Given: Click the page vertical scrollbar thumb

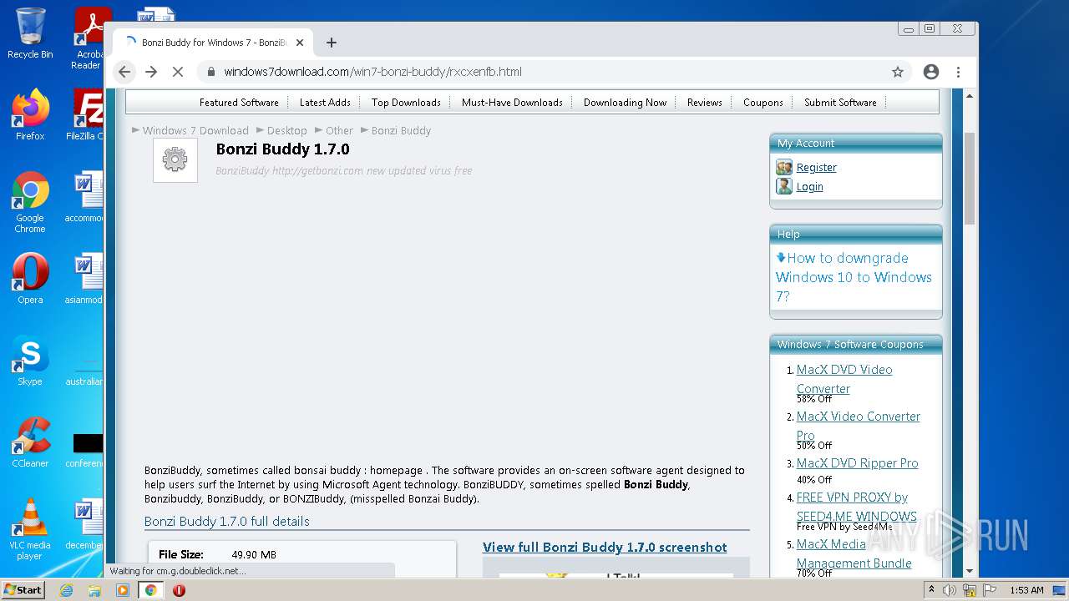Looking at the screenshot, I should pyautogui.click(x=970, y=178).
